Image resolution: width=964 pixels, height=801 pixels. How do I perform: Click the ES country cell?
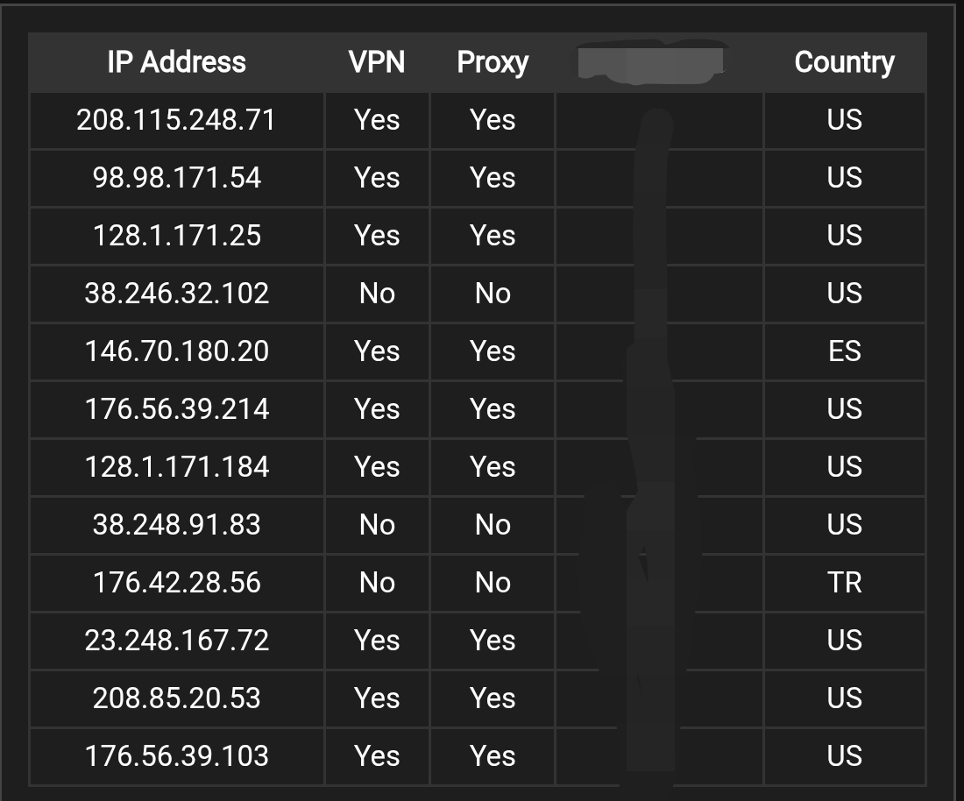coord(844,351)
